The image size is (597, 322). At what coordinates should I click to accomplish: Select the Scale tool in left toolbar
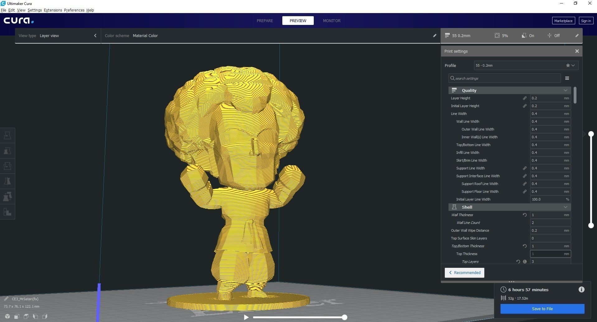(x=7, y=151)
